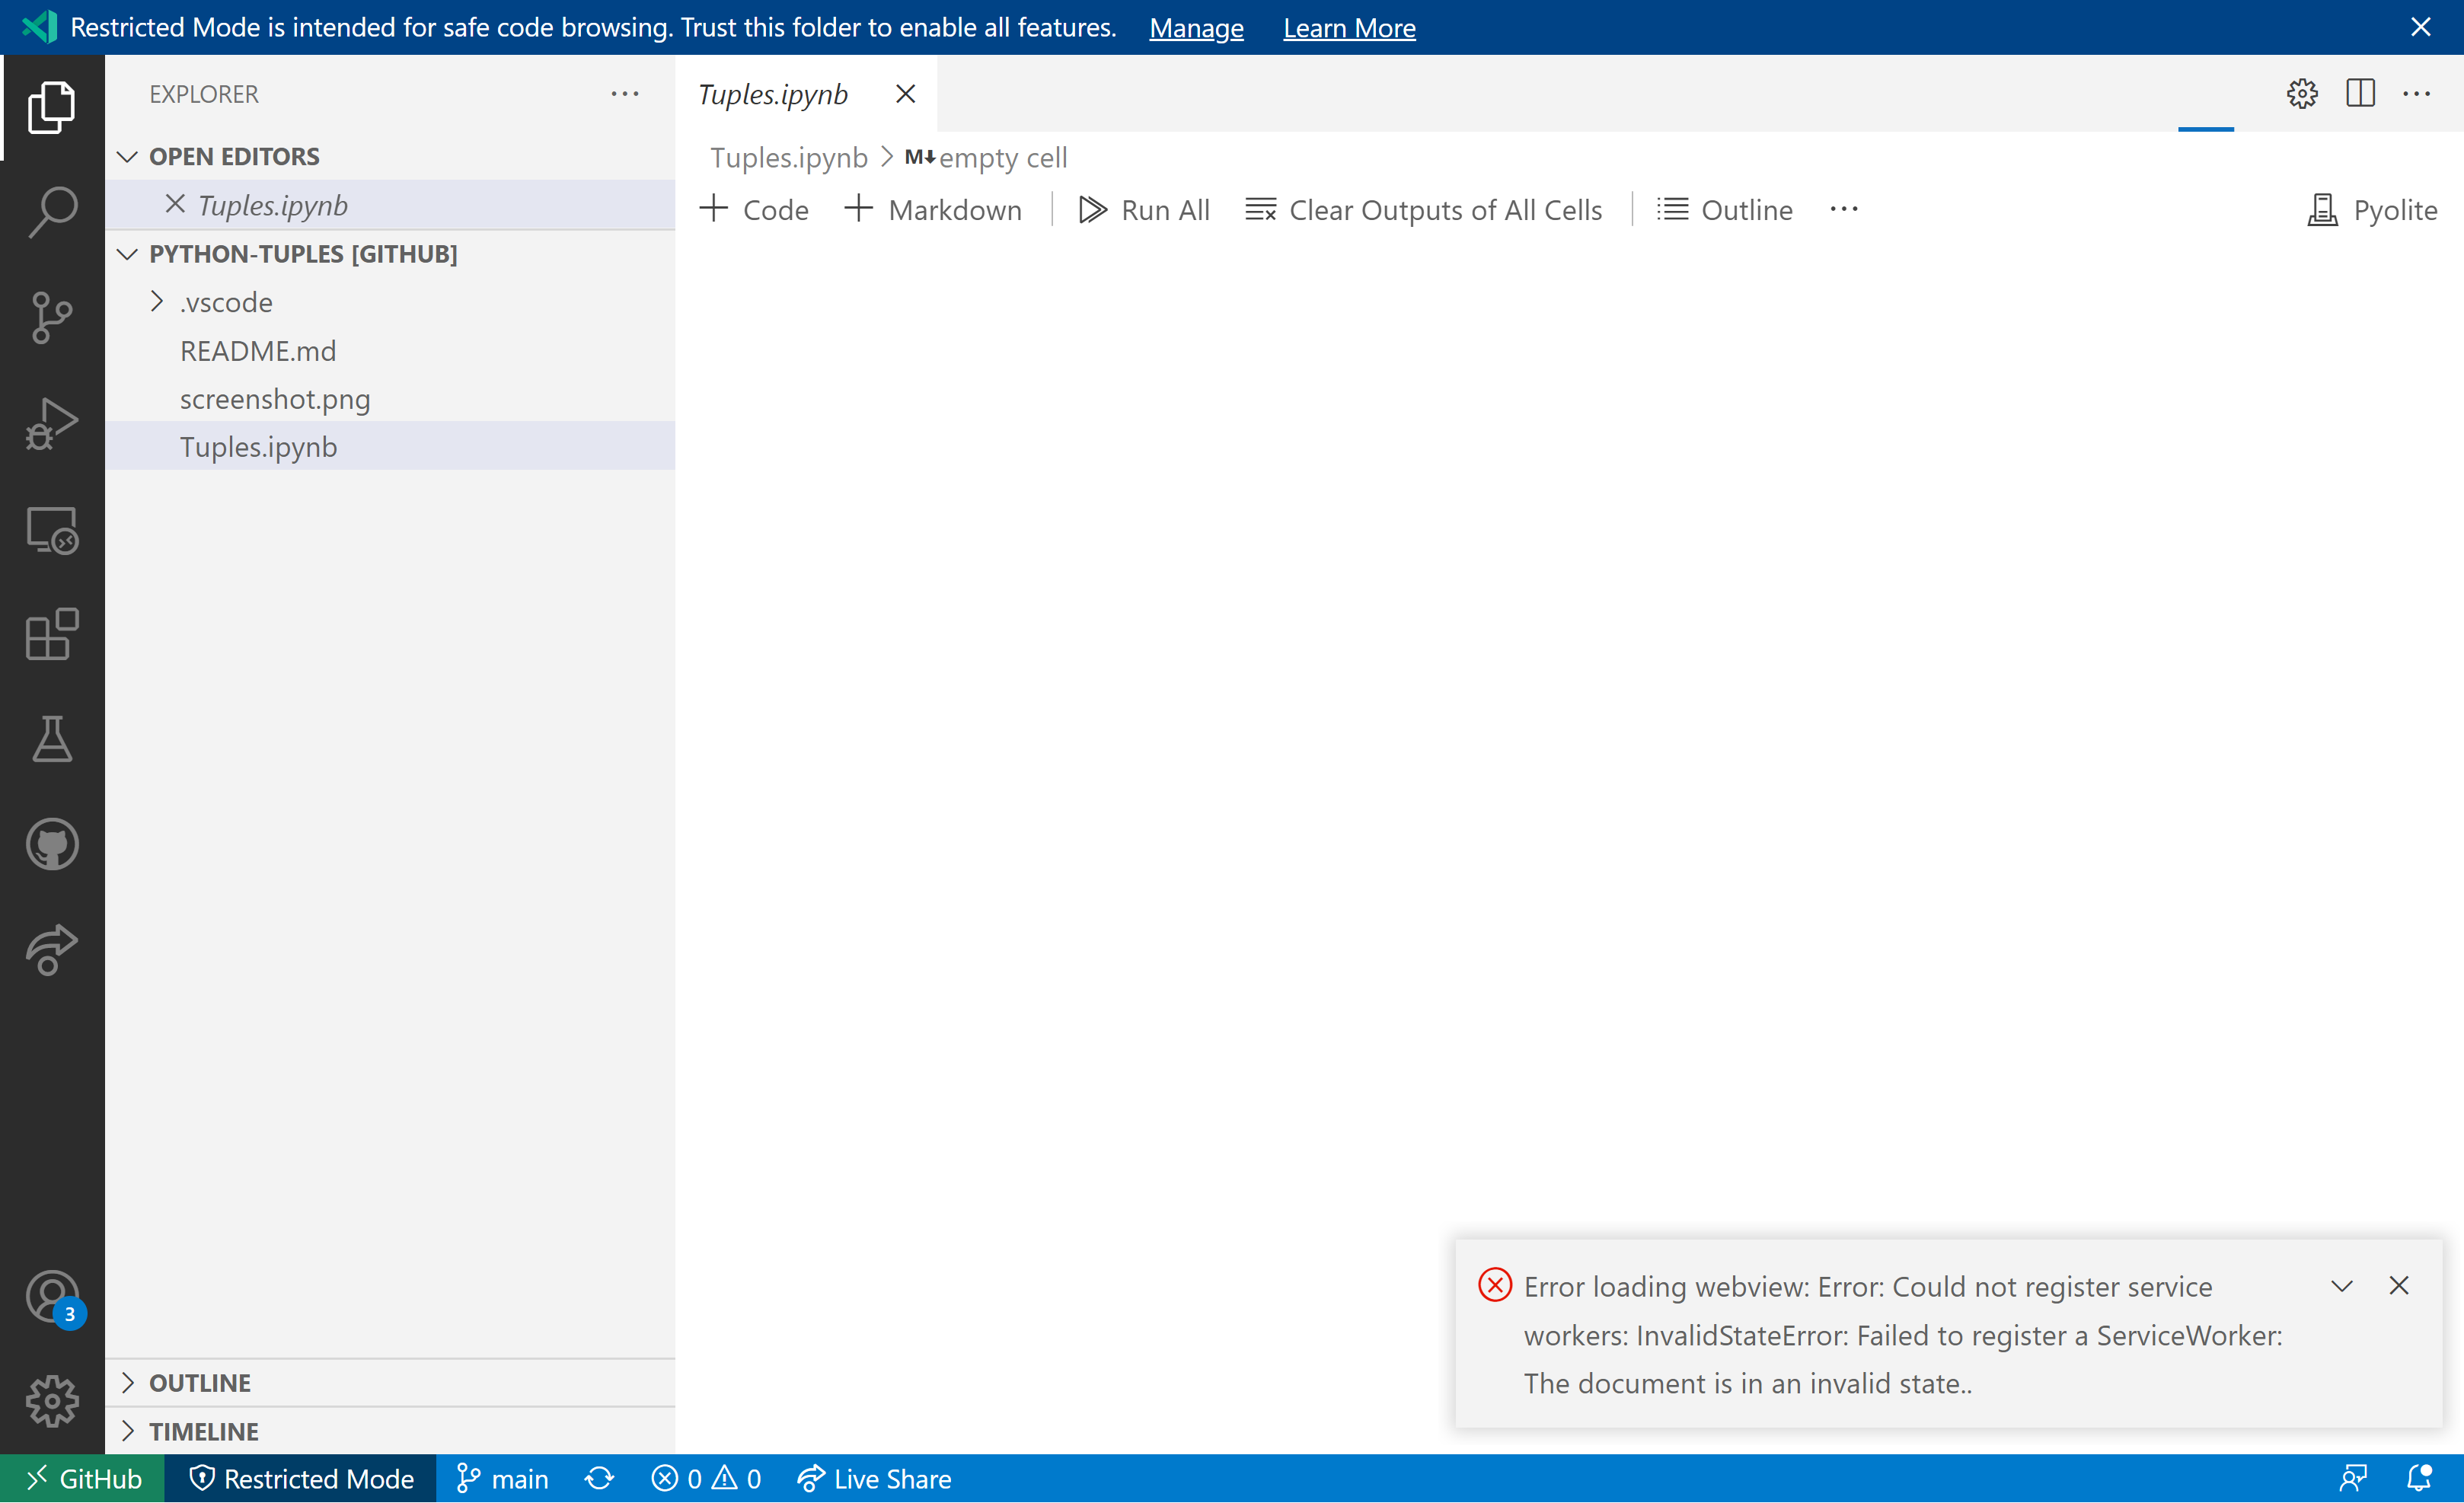2464x1503 pixels.
Task: Open the GitHub view in the sidebar
Action: pos(51,843)
